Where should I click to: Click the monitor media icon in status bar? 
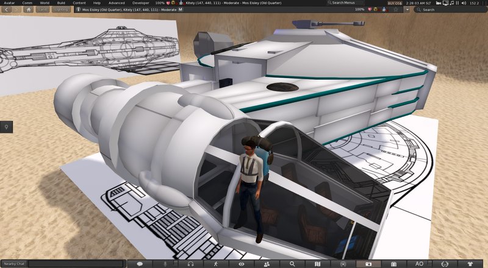click(445, 3)
